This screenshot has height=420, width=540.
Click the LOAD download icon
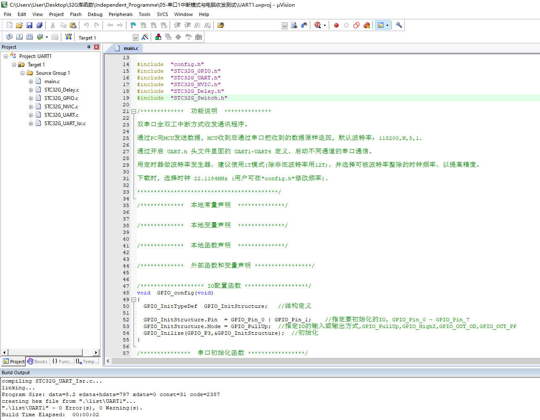(68, 37)
